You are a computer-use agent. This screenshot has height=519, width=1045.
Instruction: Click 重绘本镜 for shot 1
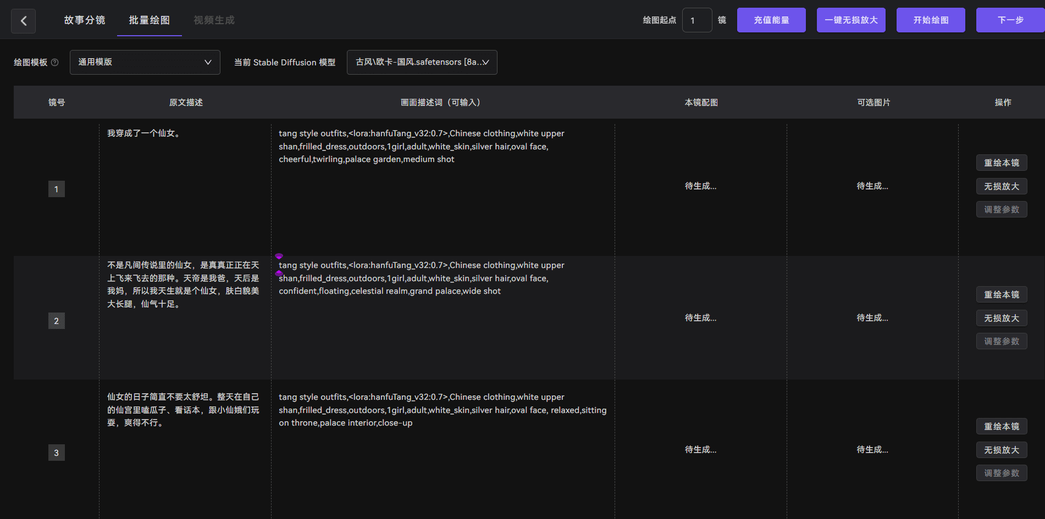coord(1002,163)
